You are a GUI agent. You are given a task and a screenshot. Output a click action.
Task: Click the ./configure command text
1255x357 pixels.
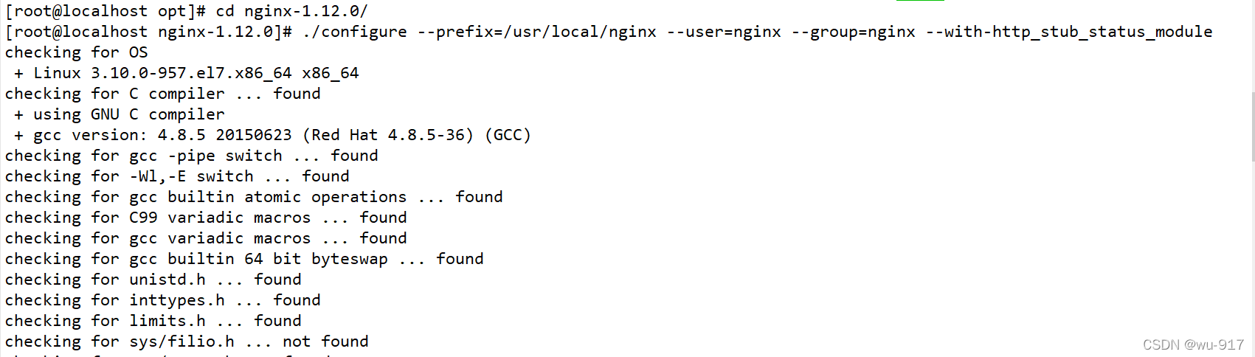pyautogui.click(x=354, y=32)
